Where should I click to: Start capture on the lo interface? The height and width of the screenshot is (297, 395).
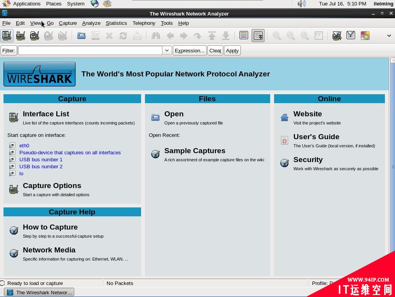coord(21,174)
